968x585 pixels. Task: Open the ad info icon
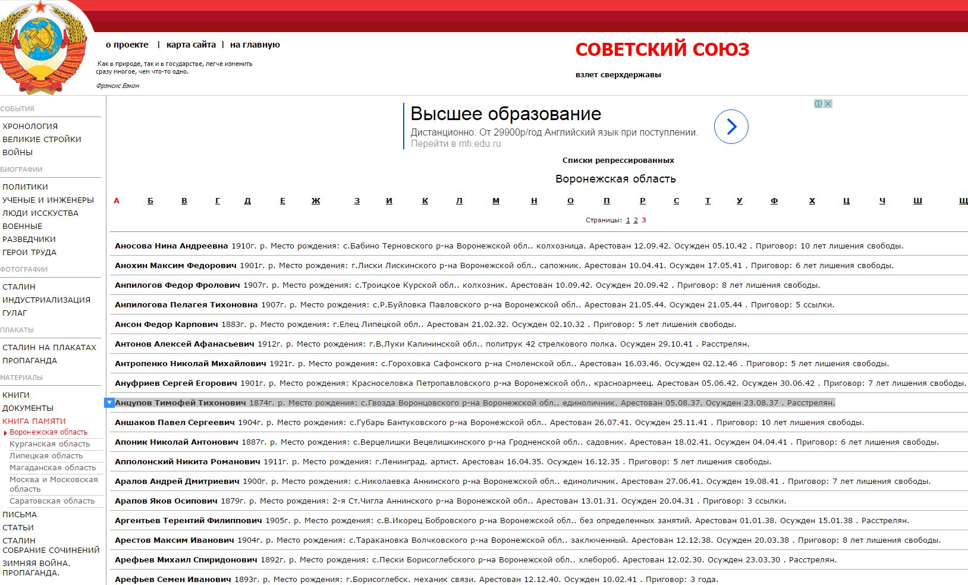818,103
